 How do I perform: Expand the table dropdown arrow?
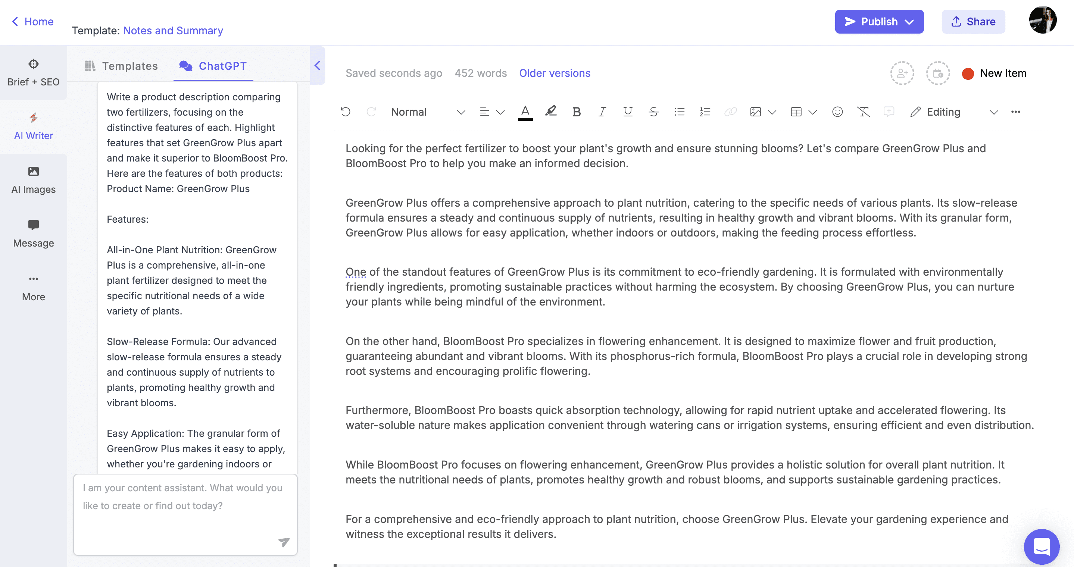(812, 112)
